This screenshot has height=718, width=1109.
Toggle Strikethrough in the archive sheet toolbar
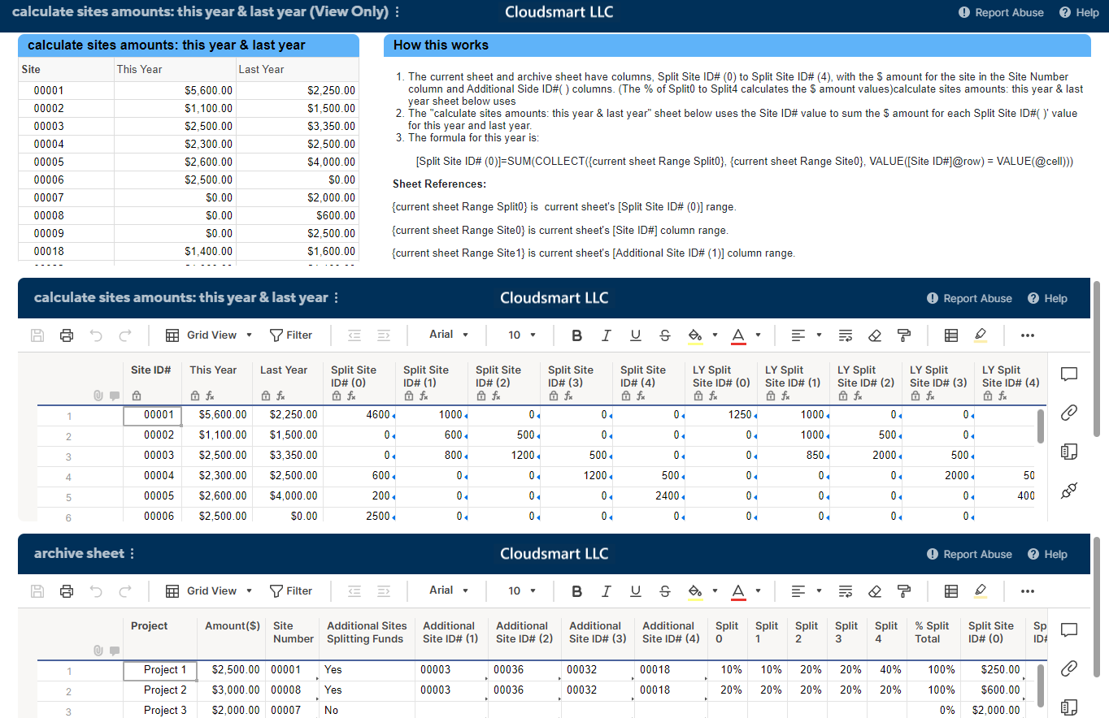(665, 591)
